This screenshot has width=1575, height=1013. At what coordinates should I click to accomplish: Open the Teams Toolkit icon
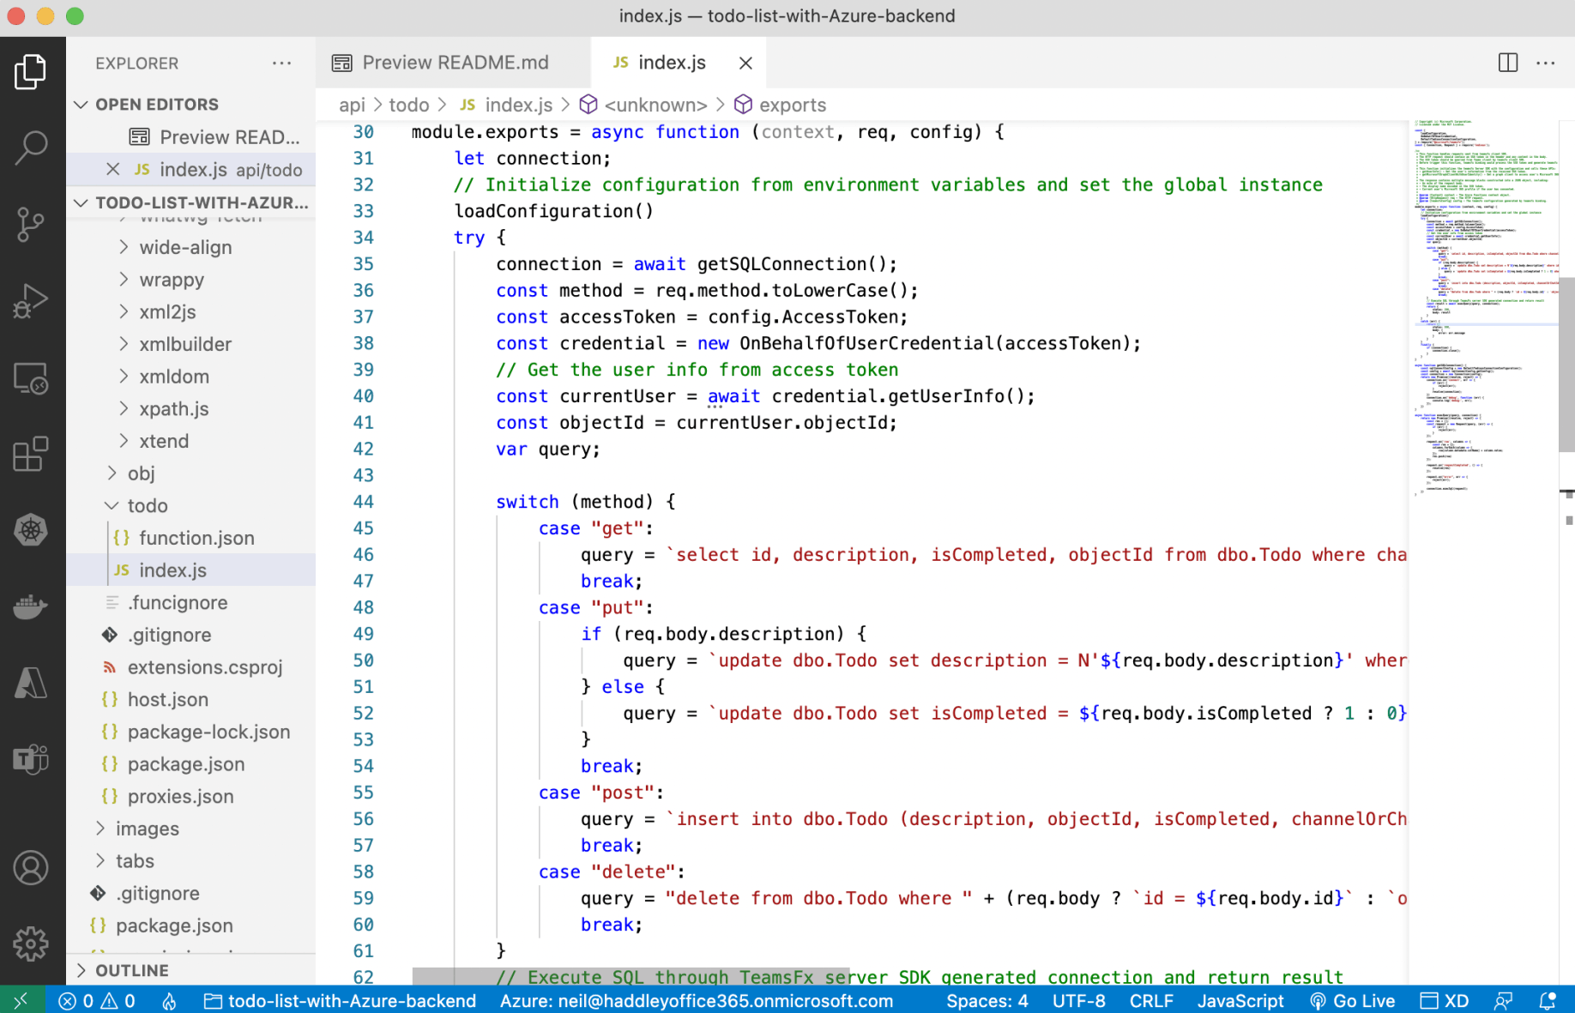[x=32, y=759]
